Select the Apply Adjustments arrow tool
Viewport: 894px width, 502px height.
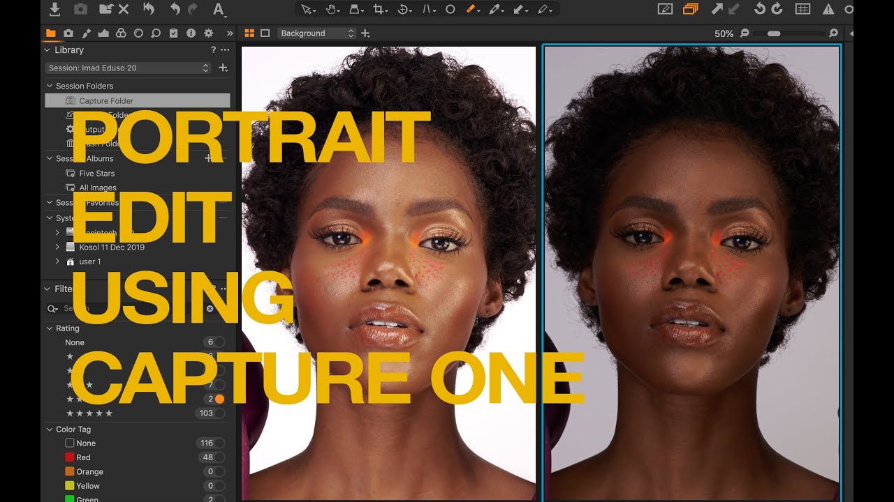tap(520, 10)
